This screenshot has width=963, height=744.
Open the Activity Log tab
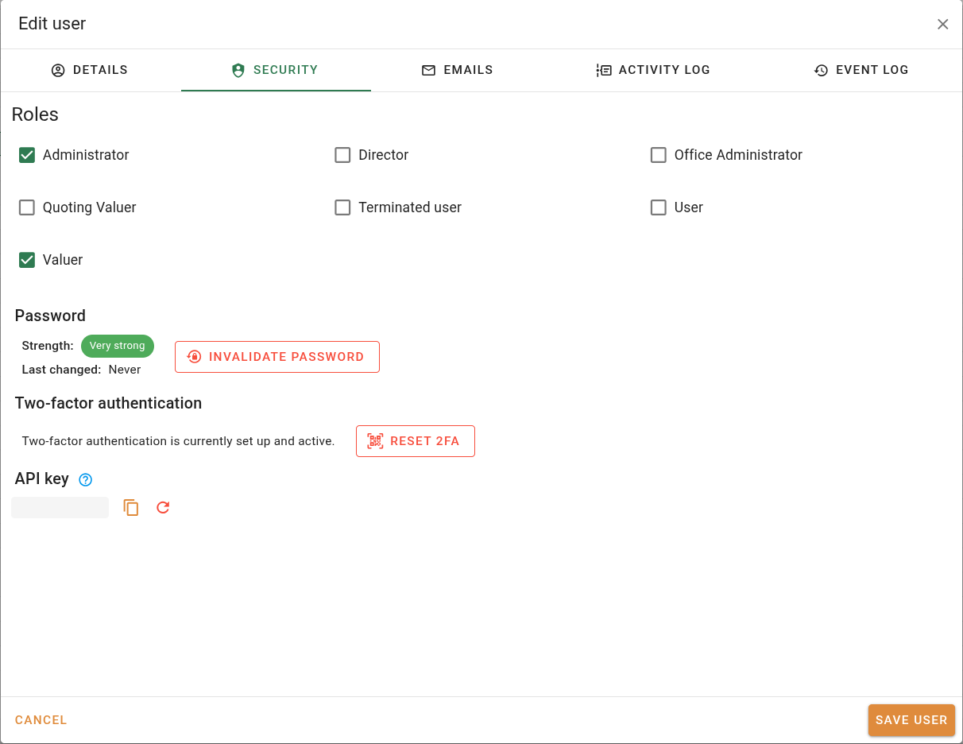click(652, 70)
